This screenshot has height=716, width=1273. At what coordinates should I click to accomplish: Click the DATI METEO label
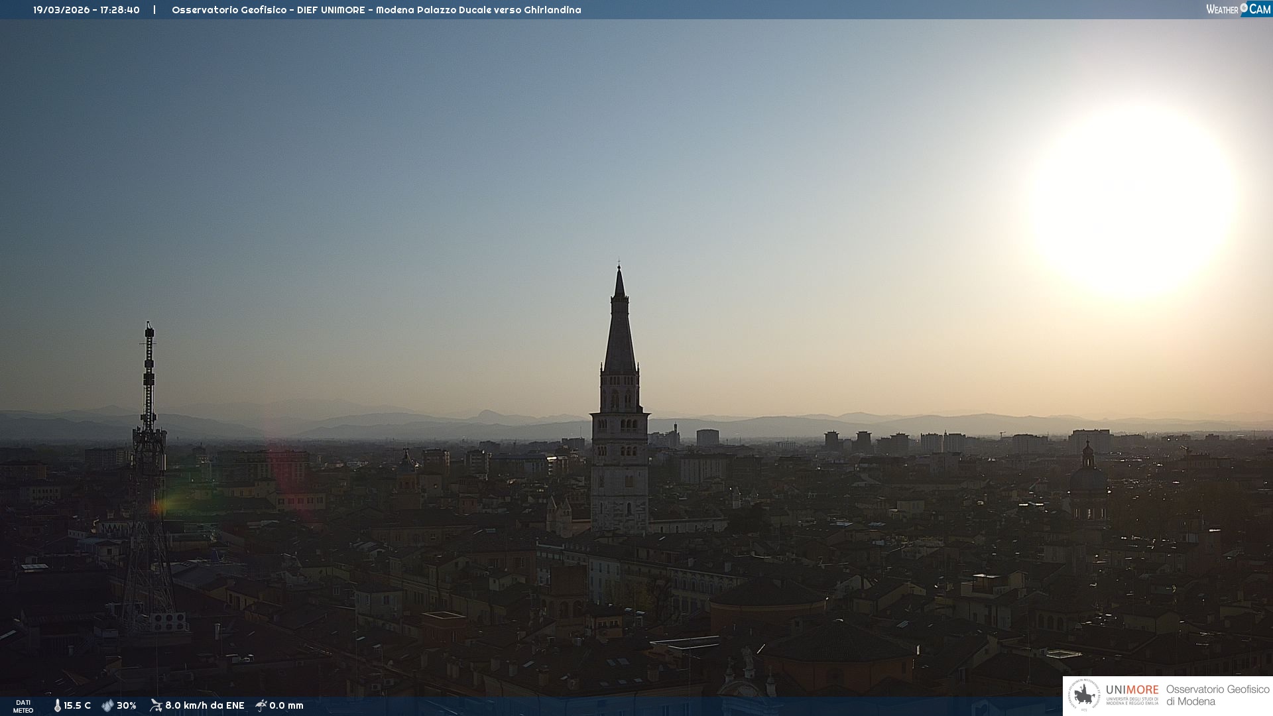click(23, 706)
